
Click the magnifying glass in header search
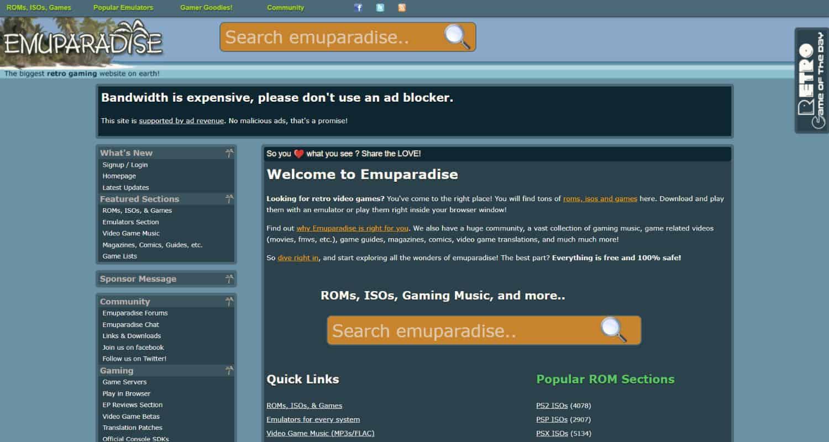pyautogui.click(x=457, y=37)
